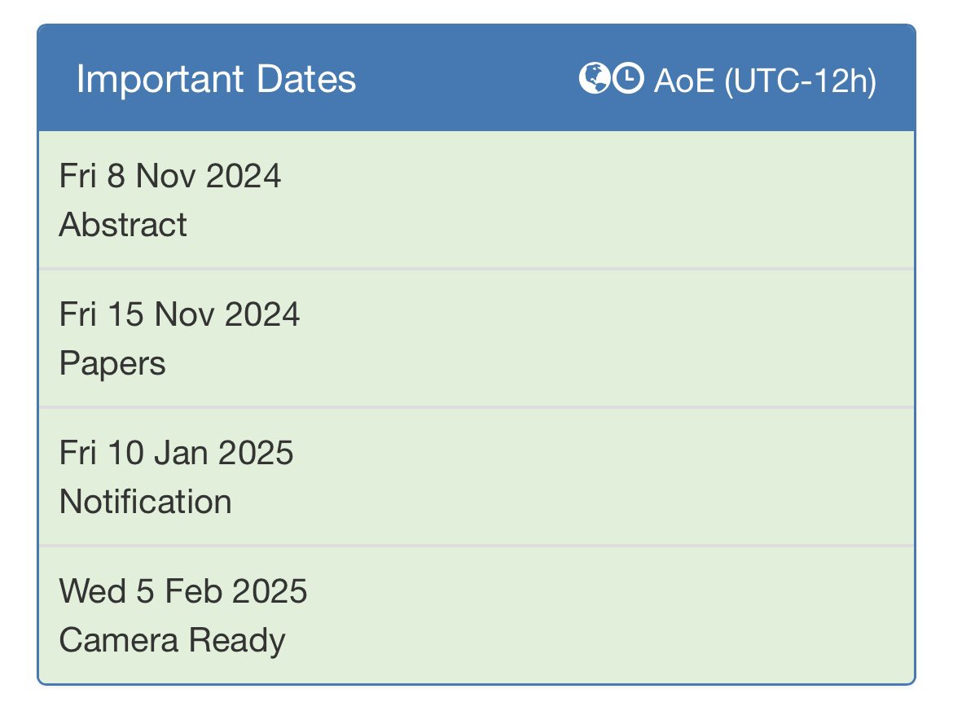Select the Papers deadline label
Viewport: 953px width, 711px height.
112,364
